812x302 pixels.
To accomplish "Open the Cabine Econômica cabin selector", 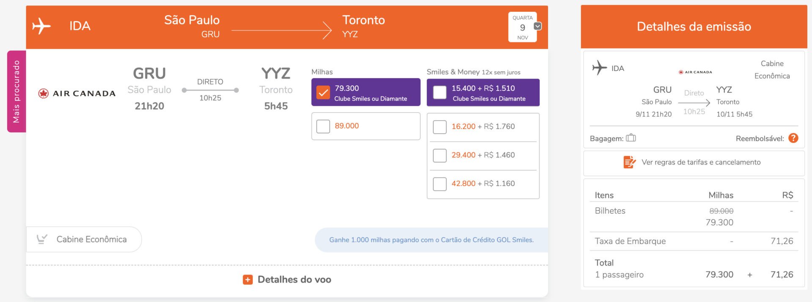I will [x=84, y=239].
